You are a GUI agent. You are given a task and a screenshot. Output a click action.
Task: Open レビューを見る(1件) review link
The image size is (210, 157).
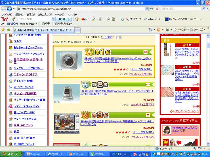(141, 69)
